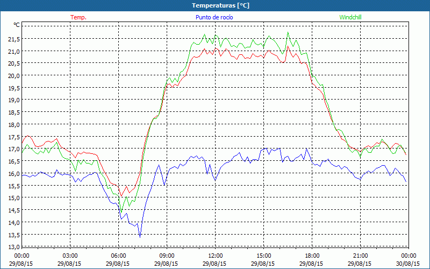The width and height of the screenshot is (430, 269).
Task: Click the 15,5 y-axis value
Action: [14, 186]
